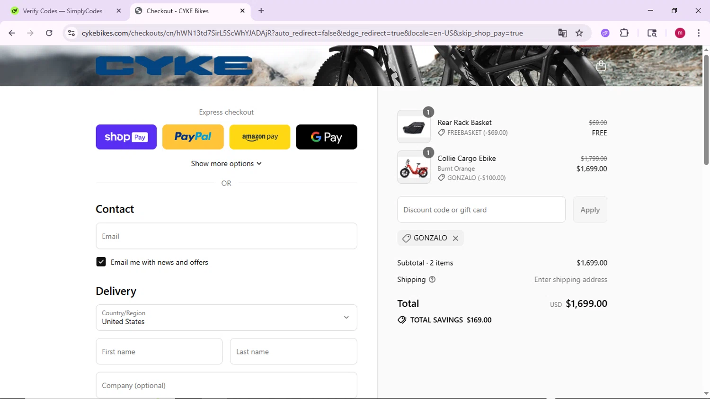Choose Amazon Pay express checkout

tap(260, 137)
